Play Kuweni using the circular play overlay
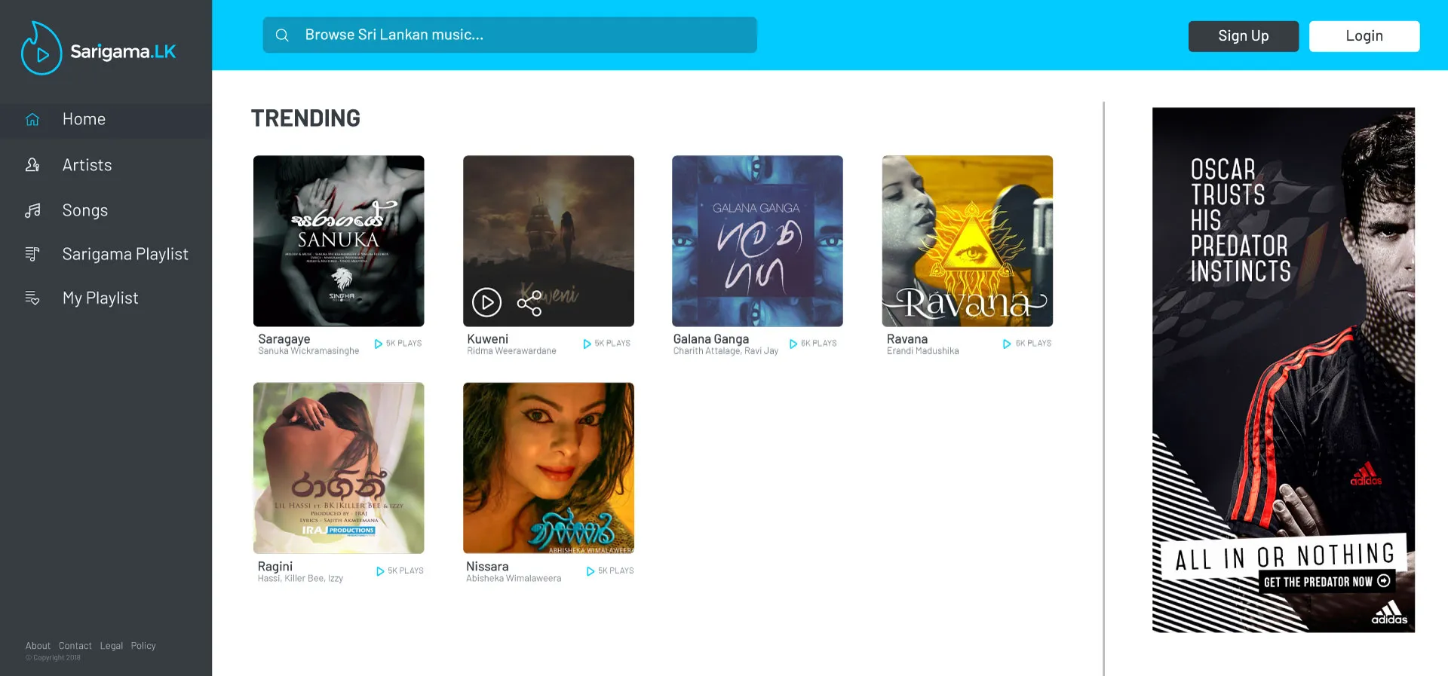1448x676 pixels. [x=486, y=302]
